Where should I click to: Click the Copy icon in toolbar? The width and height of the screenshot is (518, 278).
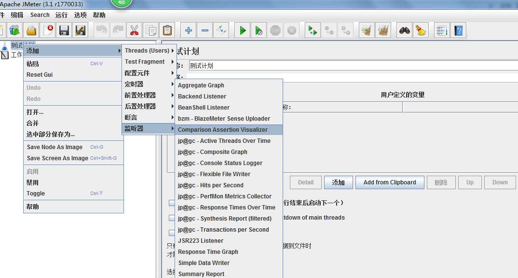click(x=151, y=30)
